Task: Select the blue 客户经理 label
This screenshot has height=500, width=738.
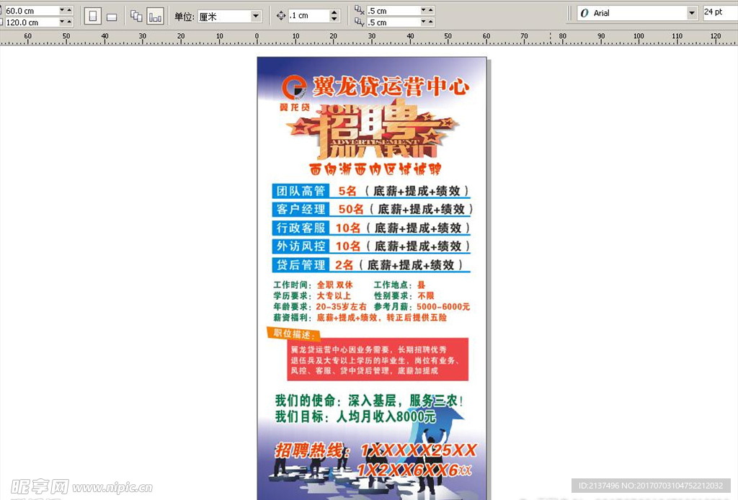Action: (x=301, y=209)
